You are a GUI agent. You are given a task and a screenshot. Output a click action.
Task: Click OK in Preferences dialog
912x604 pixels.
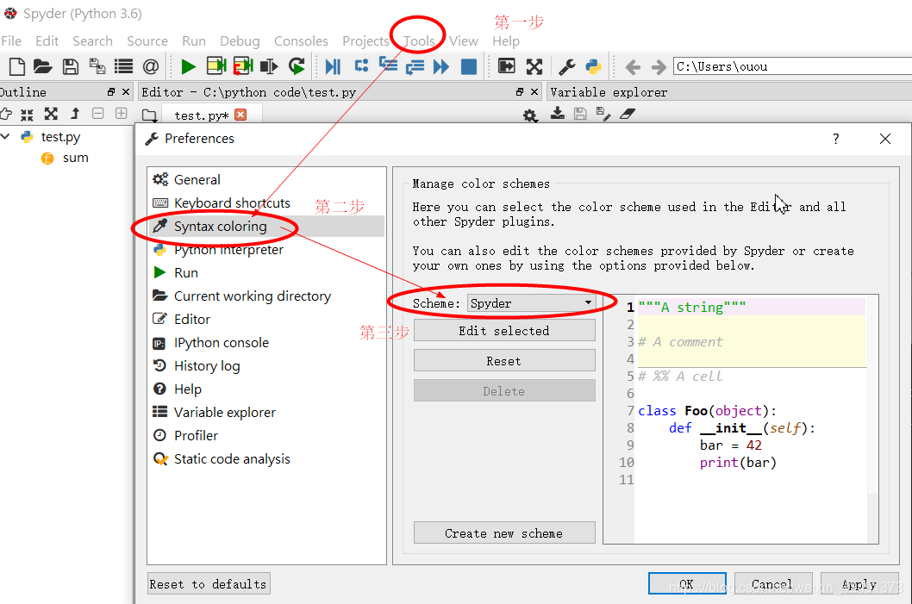(x=687, y=583)
